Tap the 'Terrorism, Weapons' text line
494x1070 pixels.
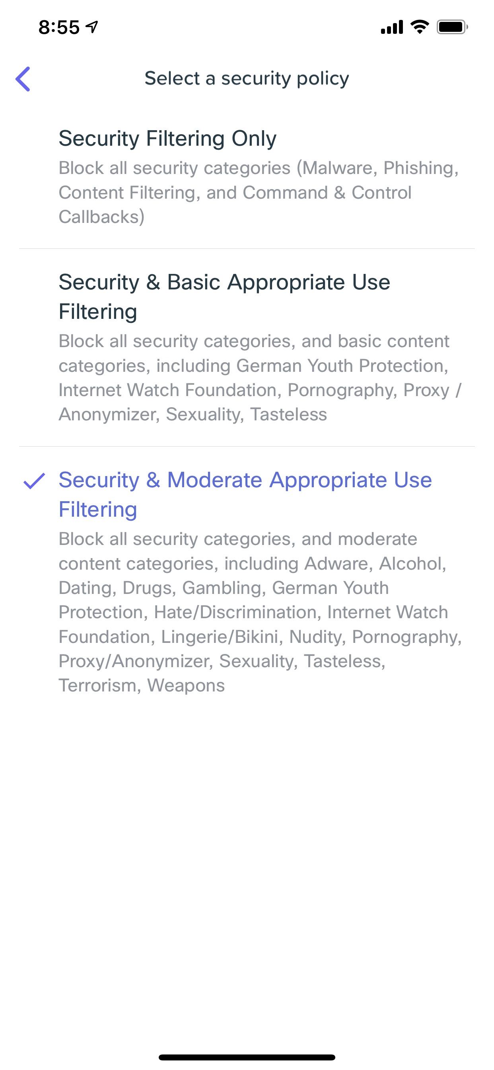142,685
